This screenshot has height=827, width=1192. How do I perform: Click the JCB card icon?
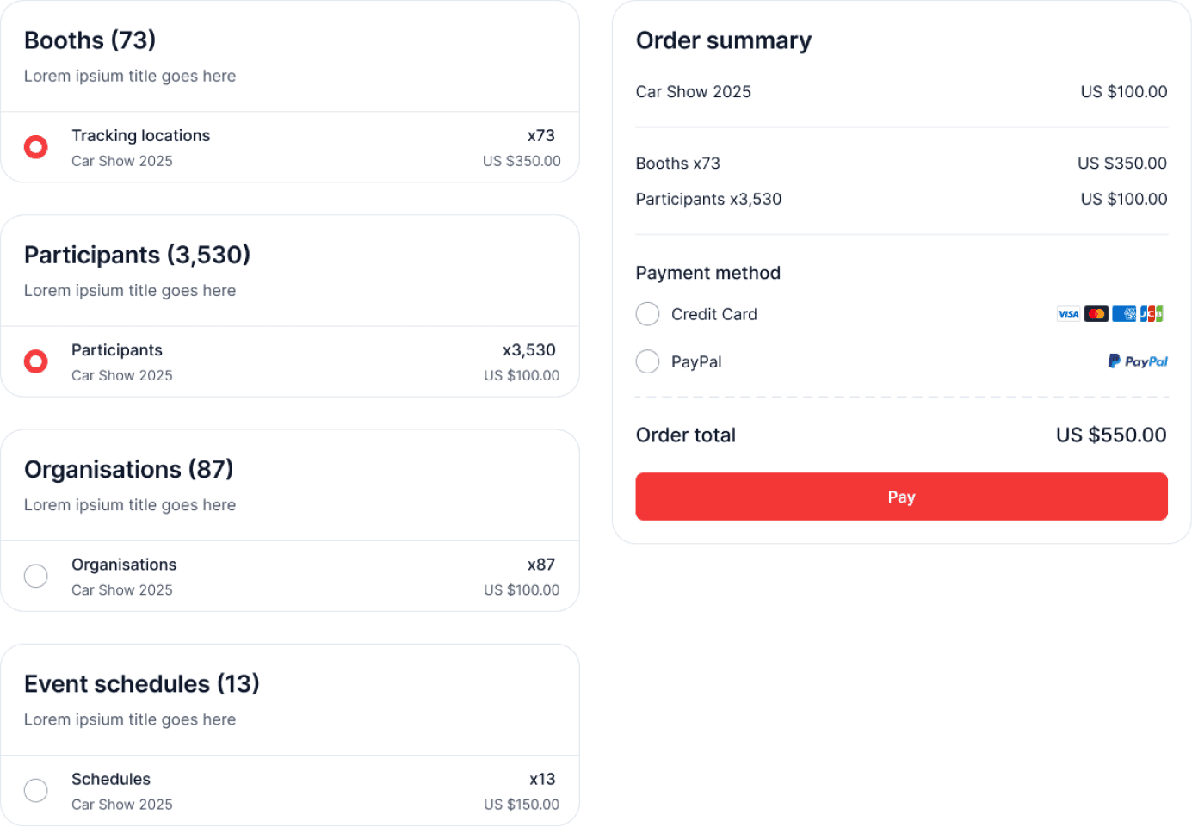tap(1153, 313)
